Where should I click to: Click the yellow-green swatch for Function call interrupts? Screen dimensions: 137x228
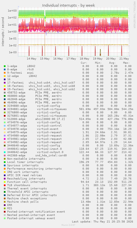[x=5, y=182]
